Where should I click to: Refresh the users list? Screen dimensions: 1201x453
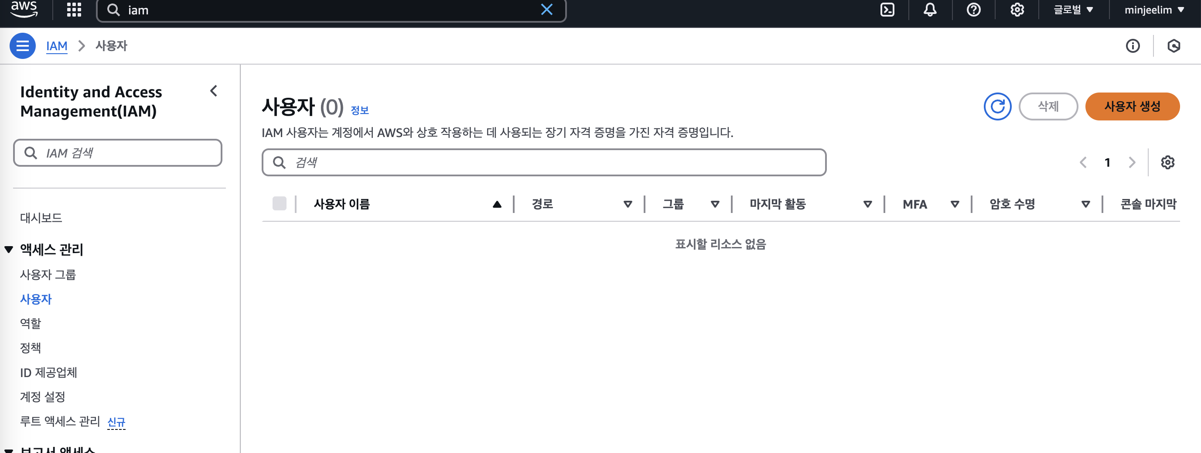[997, 106]
